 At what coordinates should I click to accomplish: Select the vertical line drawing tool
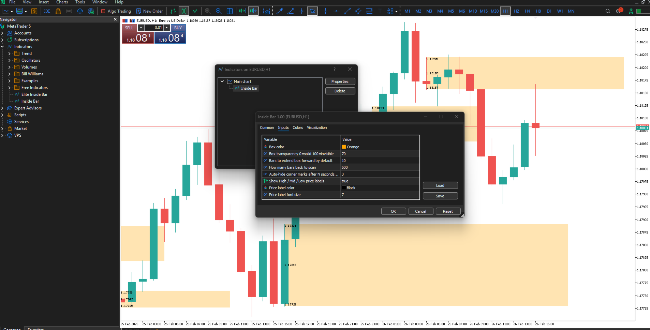click(x=325, y=11)
